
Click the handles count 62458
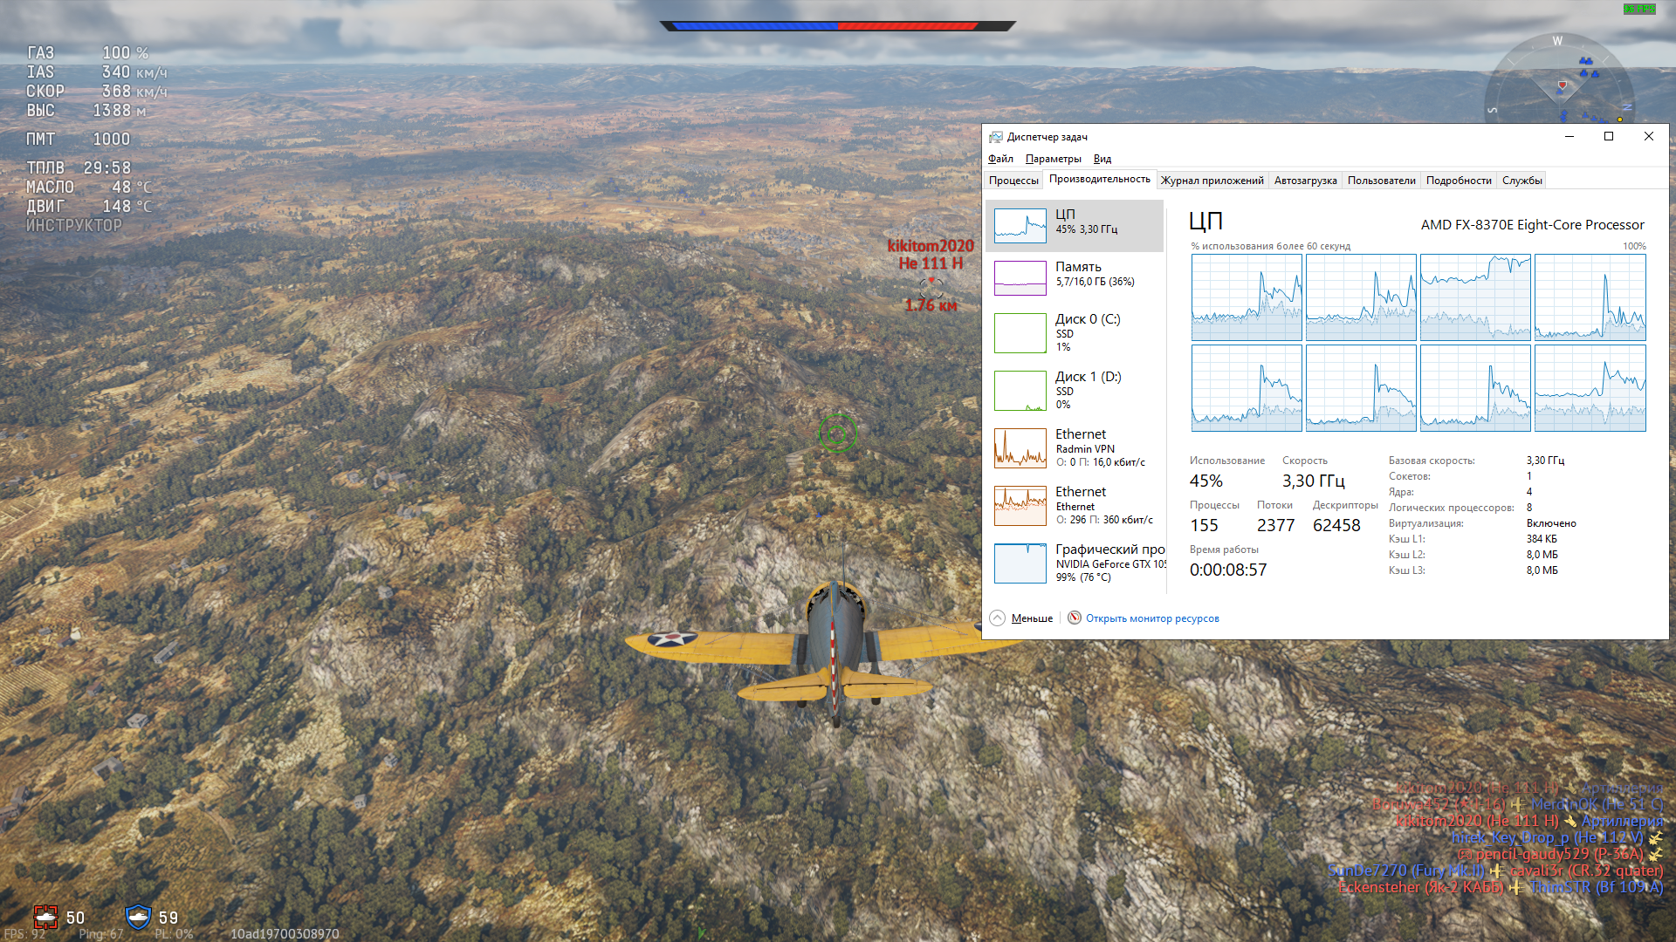coord(1336,525)
